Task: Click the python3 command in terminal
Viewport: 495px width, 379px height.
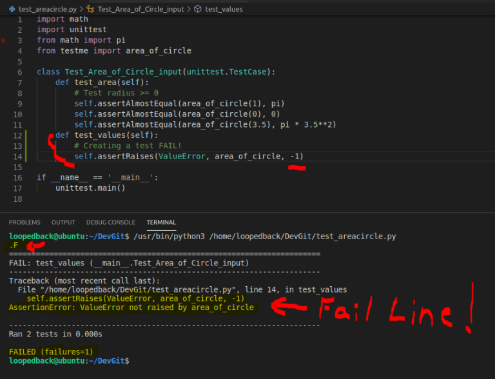Action: coord(265,237)
